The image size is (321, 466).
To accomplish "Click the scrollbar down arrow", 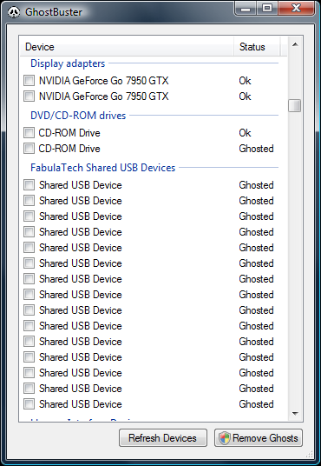I will [x=295, y=413].
